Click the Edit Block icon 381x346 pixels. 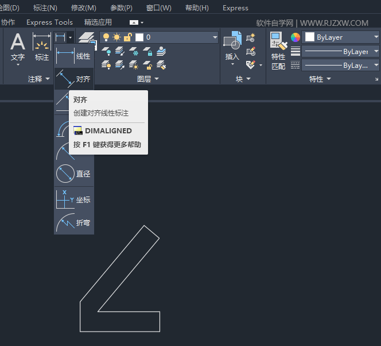coord(251,51)
